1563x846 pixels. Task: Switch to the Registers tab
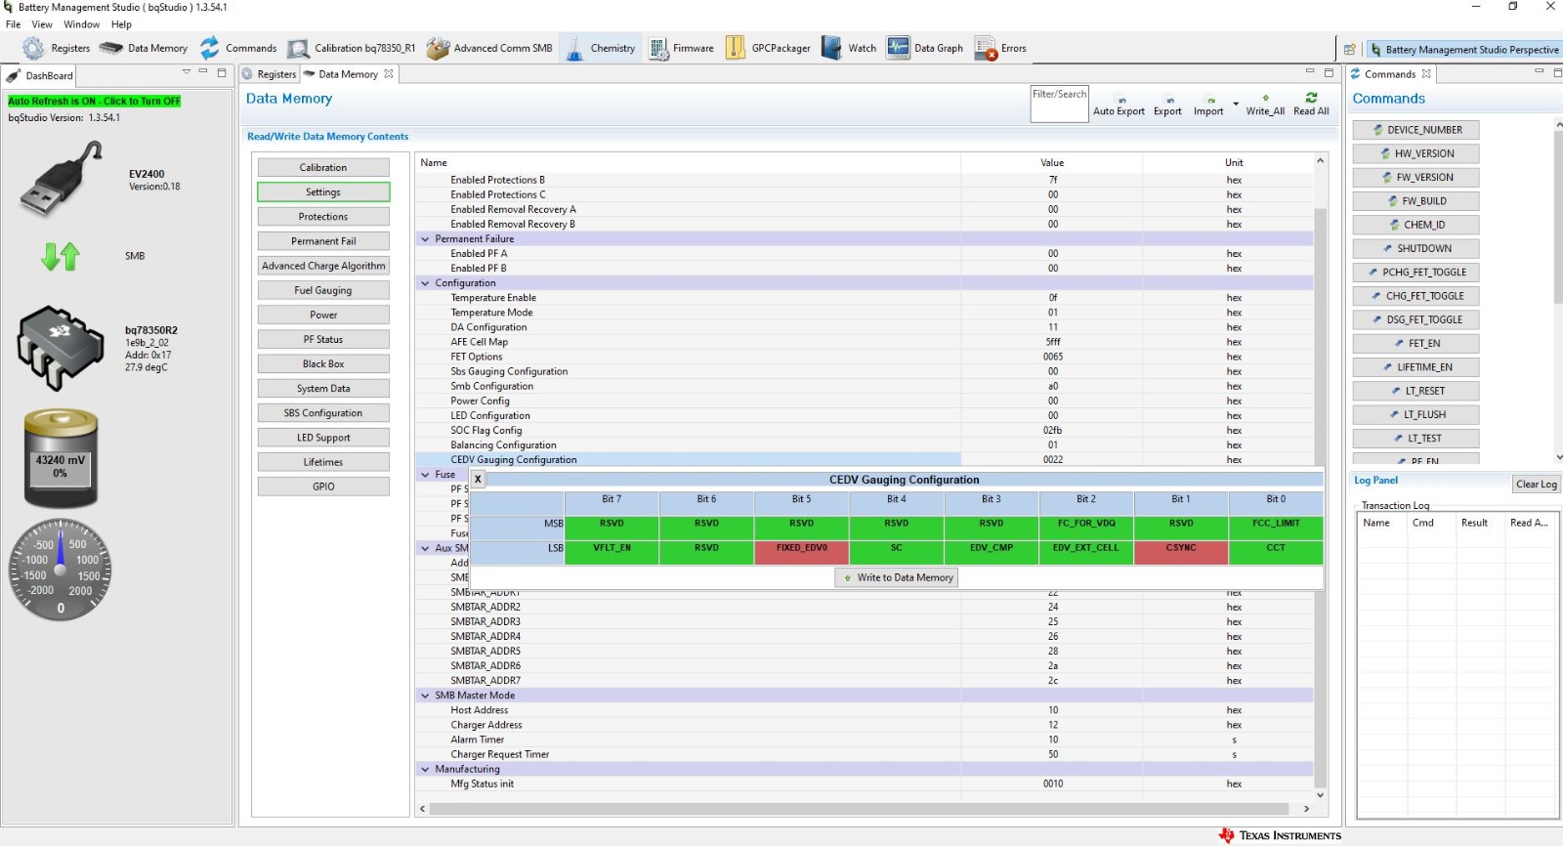(x=270, y=74)
